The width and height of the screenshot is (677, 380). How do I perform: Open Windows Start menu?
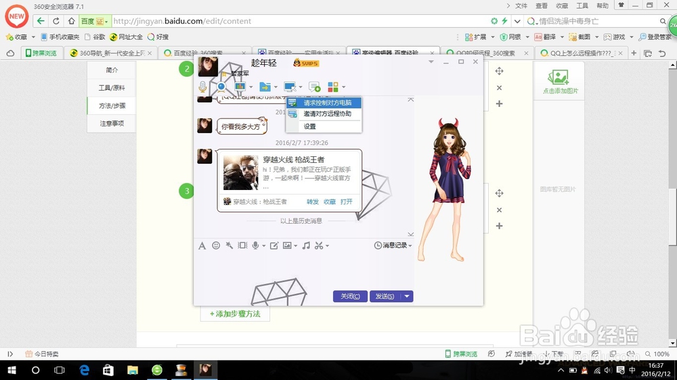click(12, 370)
